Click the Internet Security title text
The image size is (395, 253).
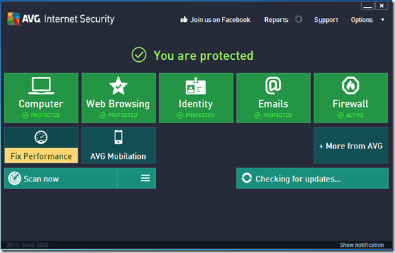click(79, 19)
